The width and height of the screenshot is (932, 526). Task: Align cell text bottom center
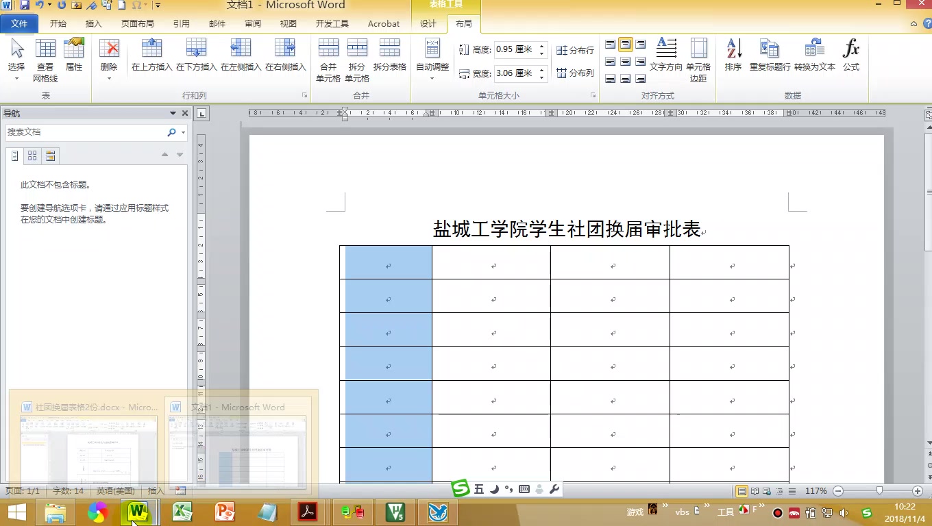(x=626, y=79)
